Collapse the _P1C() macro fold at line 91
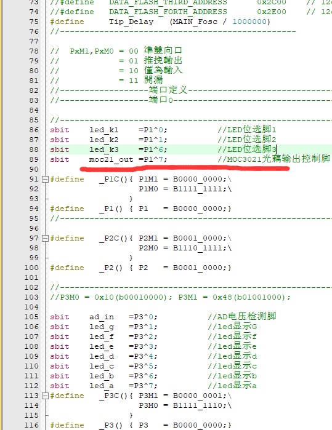Image resolution: width=332 pixels, height=430 pixels. tap(45, 180)
